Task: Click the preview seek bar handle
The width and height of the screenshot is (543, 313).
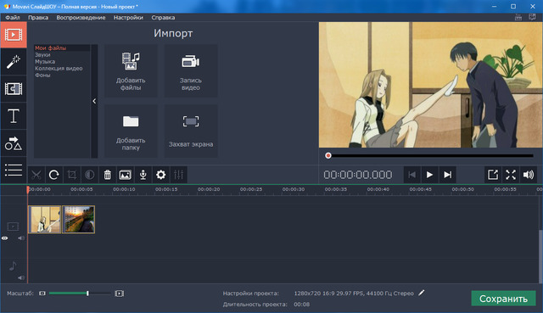Action: tap(328, 156)
